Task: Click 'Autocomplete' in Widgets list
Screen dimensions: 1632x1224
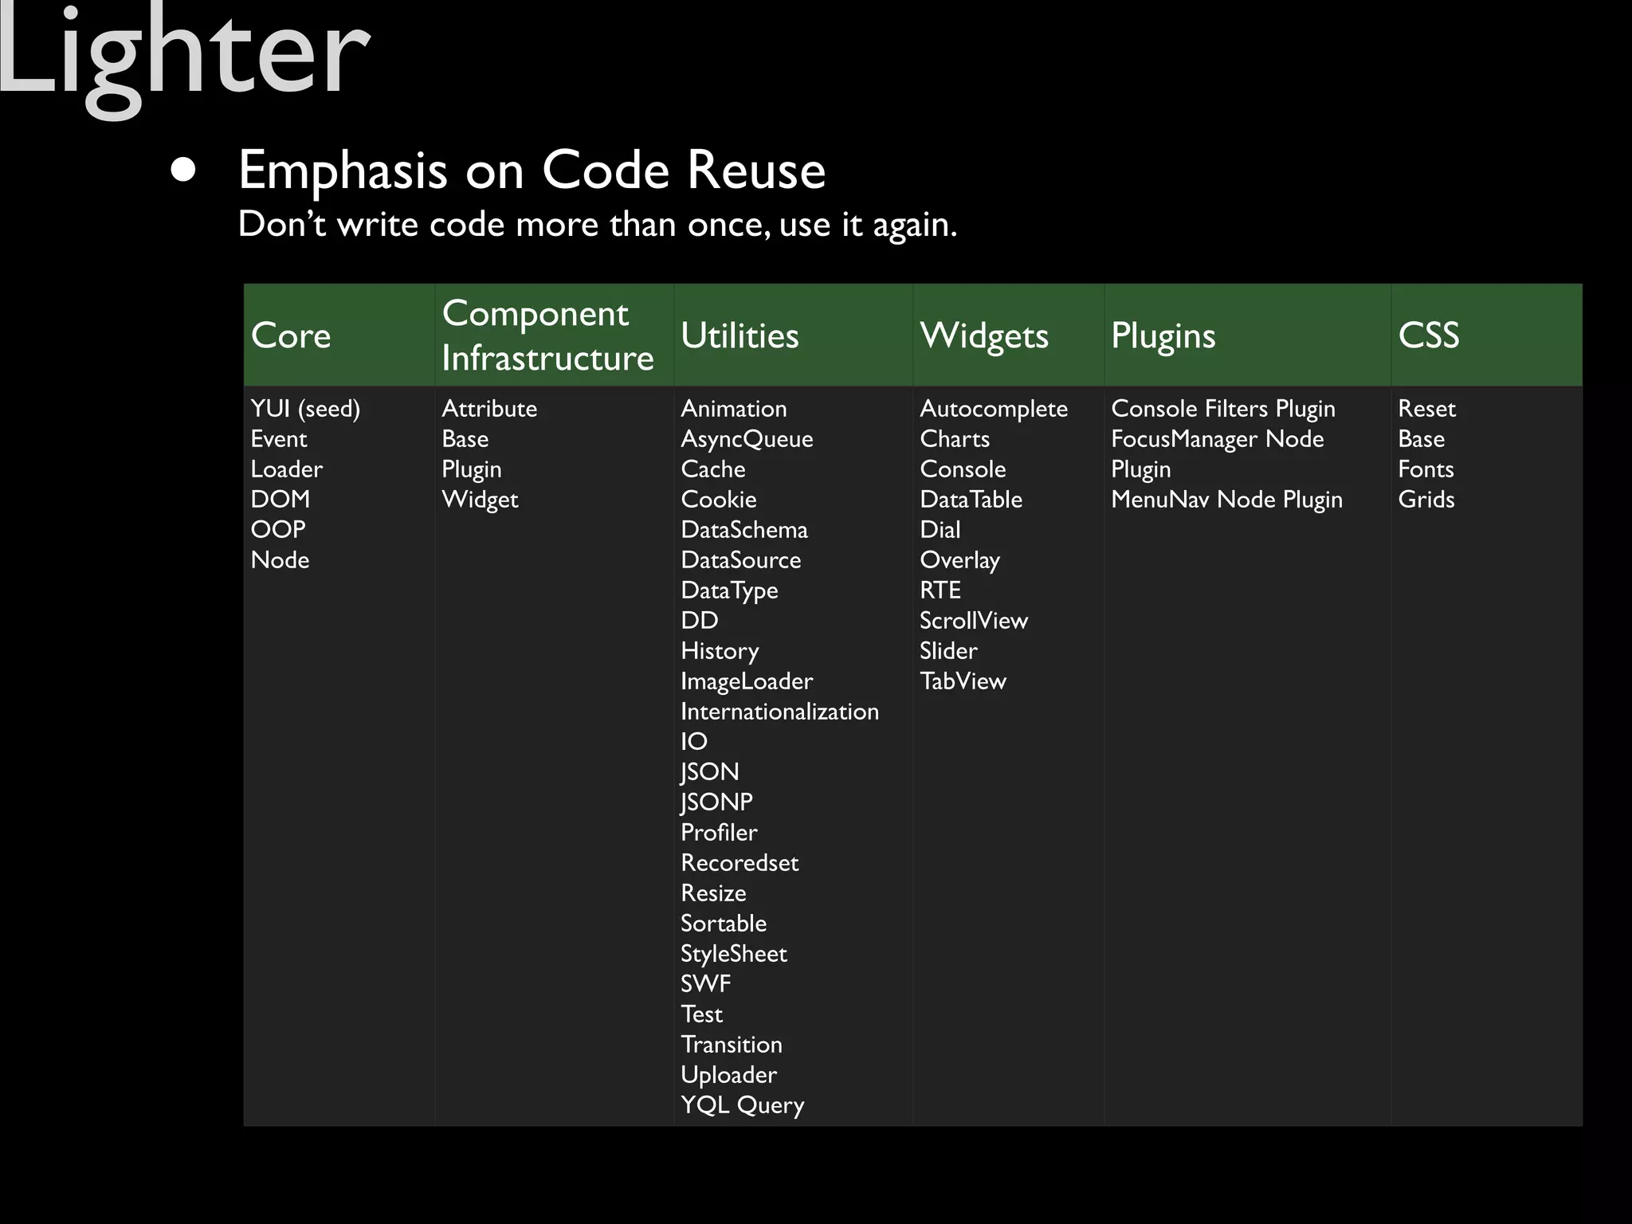Action: (x=994, y=410)
